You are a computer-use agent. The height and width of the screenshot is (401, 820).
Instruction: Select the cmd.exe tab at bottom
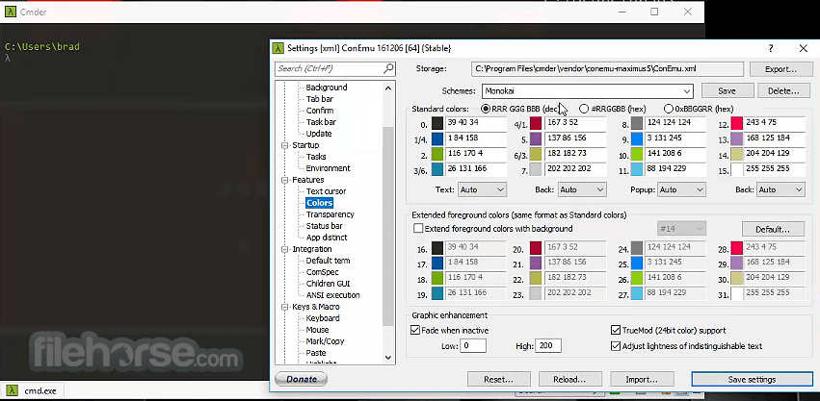click(x=34, y=390)
